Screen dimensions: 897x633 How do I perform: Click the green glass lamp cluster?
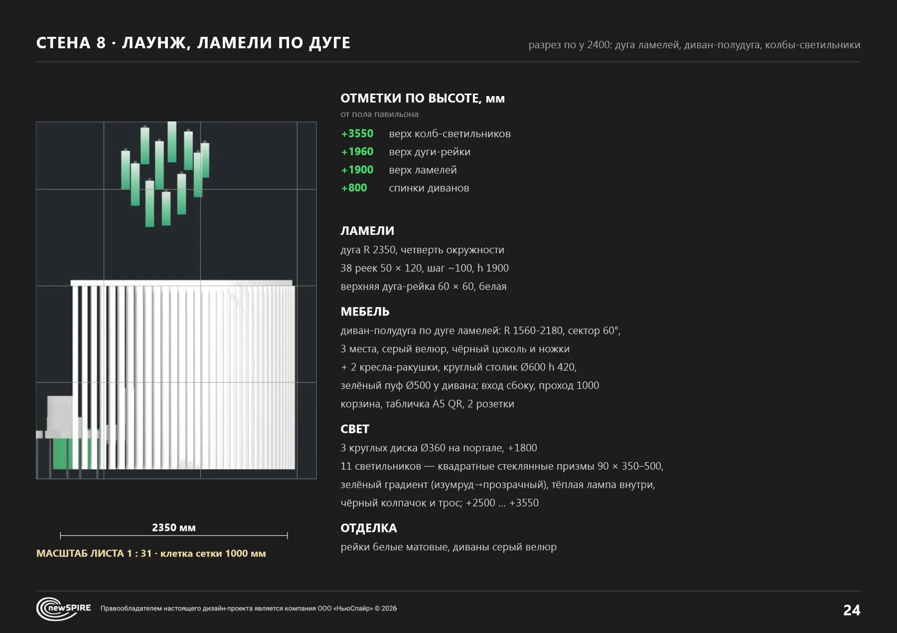165,174
